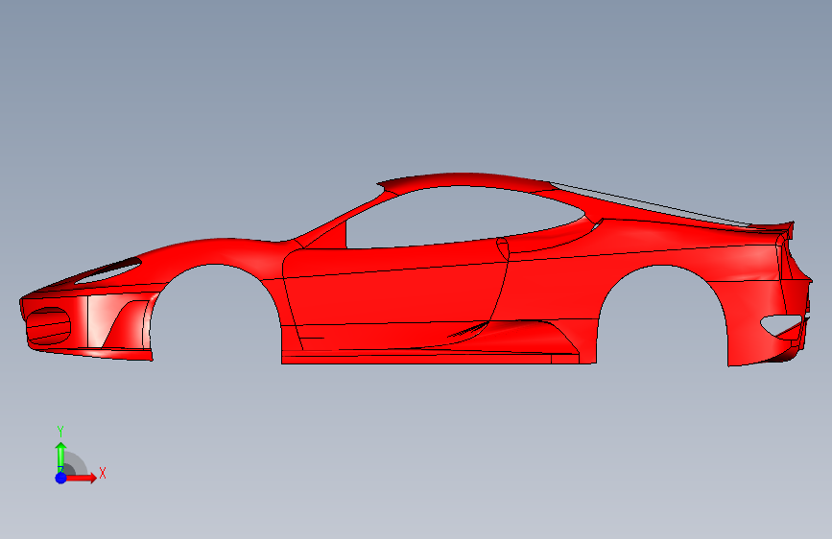The height and width of the screenshot is (539, 832).
Task: Click the green Y axis arrow of the triad
Action: click(x=60, y=456)
